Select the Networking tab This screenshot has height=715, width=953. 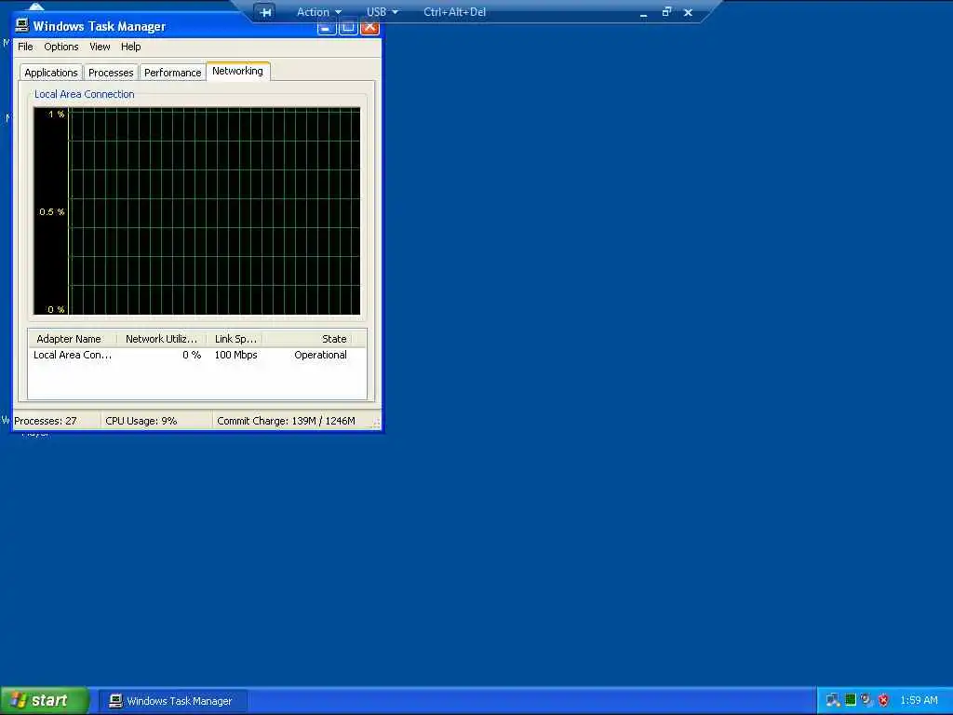click(237, 71)
